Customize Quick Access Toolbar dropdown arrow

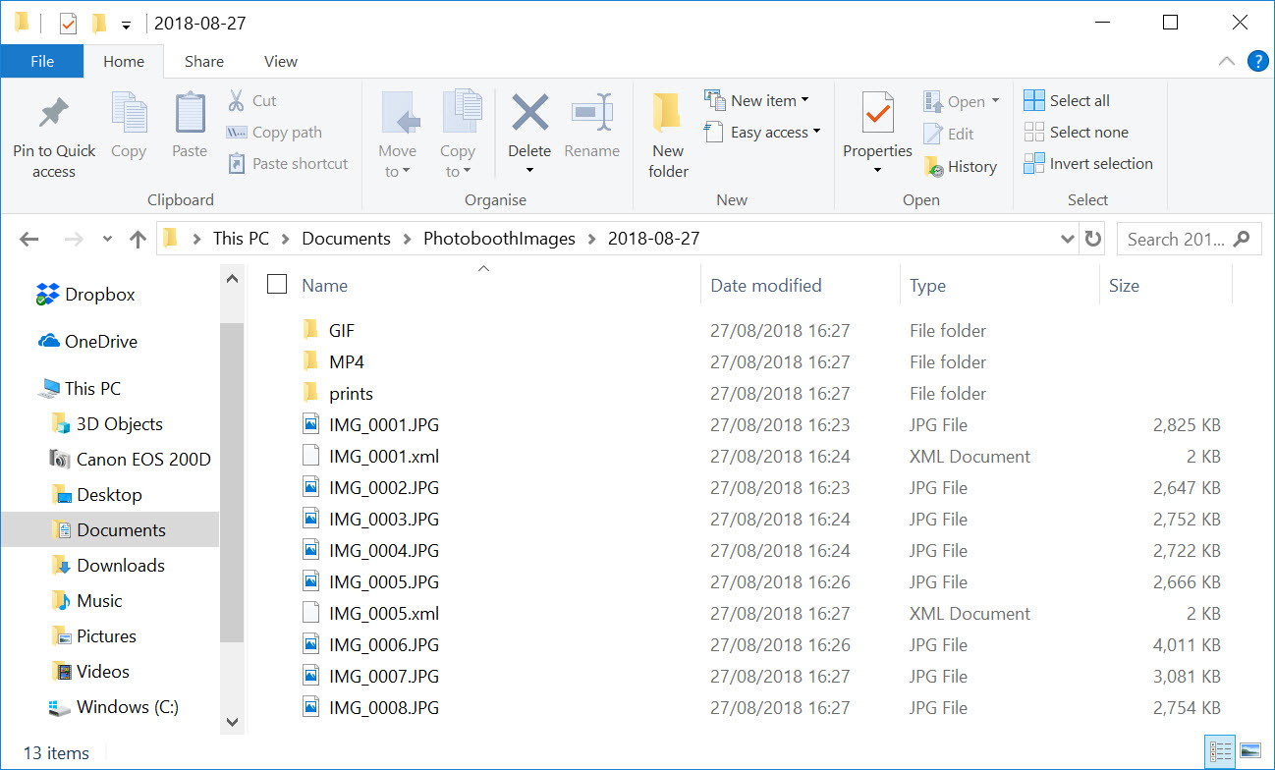126,25
